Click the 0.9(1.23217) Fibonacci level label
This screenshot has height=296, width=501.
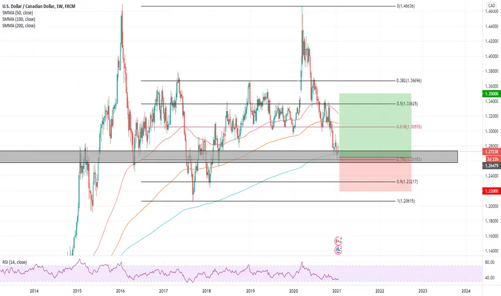tap(407, 181)
